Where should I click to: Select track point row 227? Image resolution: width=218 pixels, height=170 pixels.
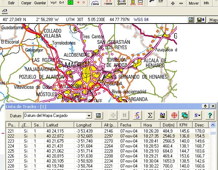point(107,161)
